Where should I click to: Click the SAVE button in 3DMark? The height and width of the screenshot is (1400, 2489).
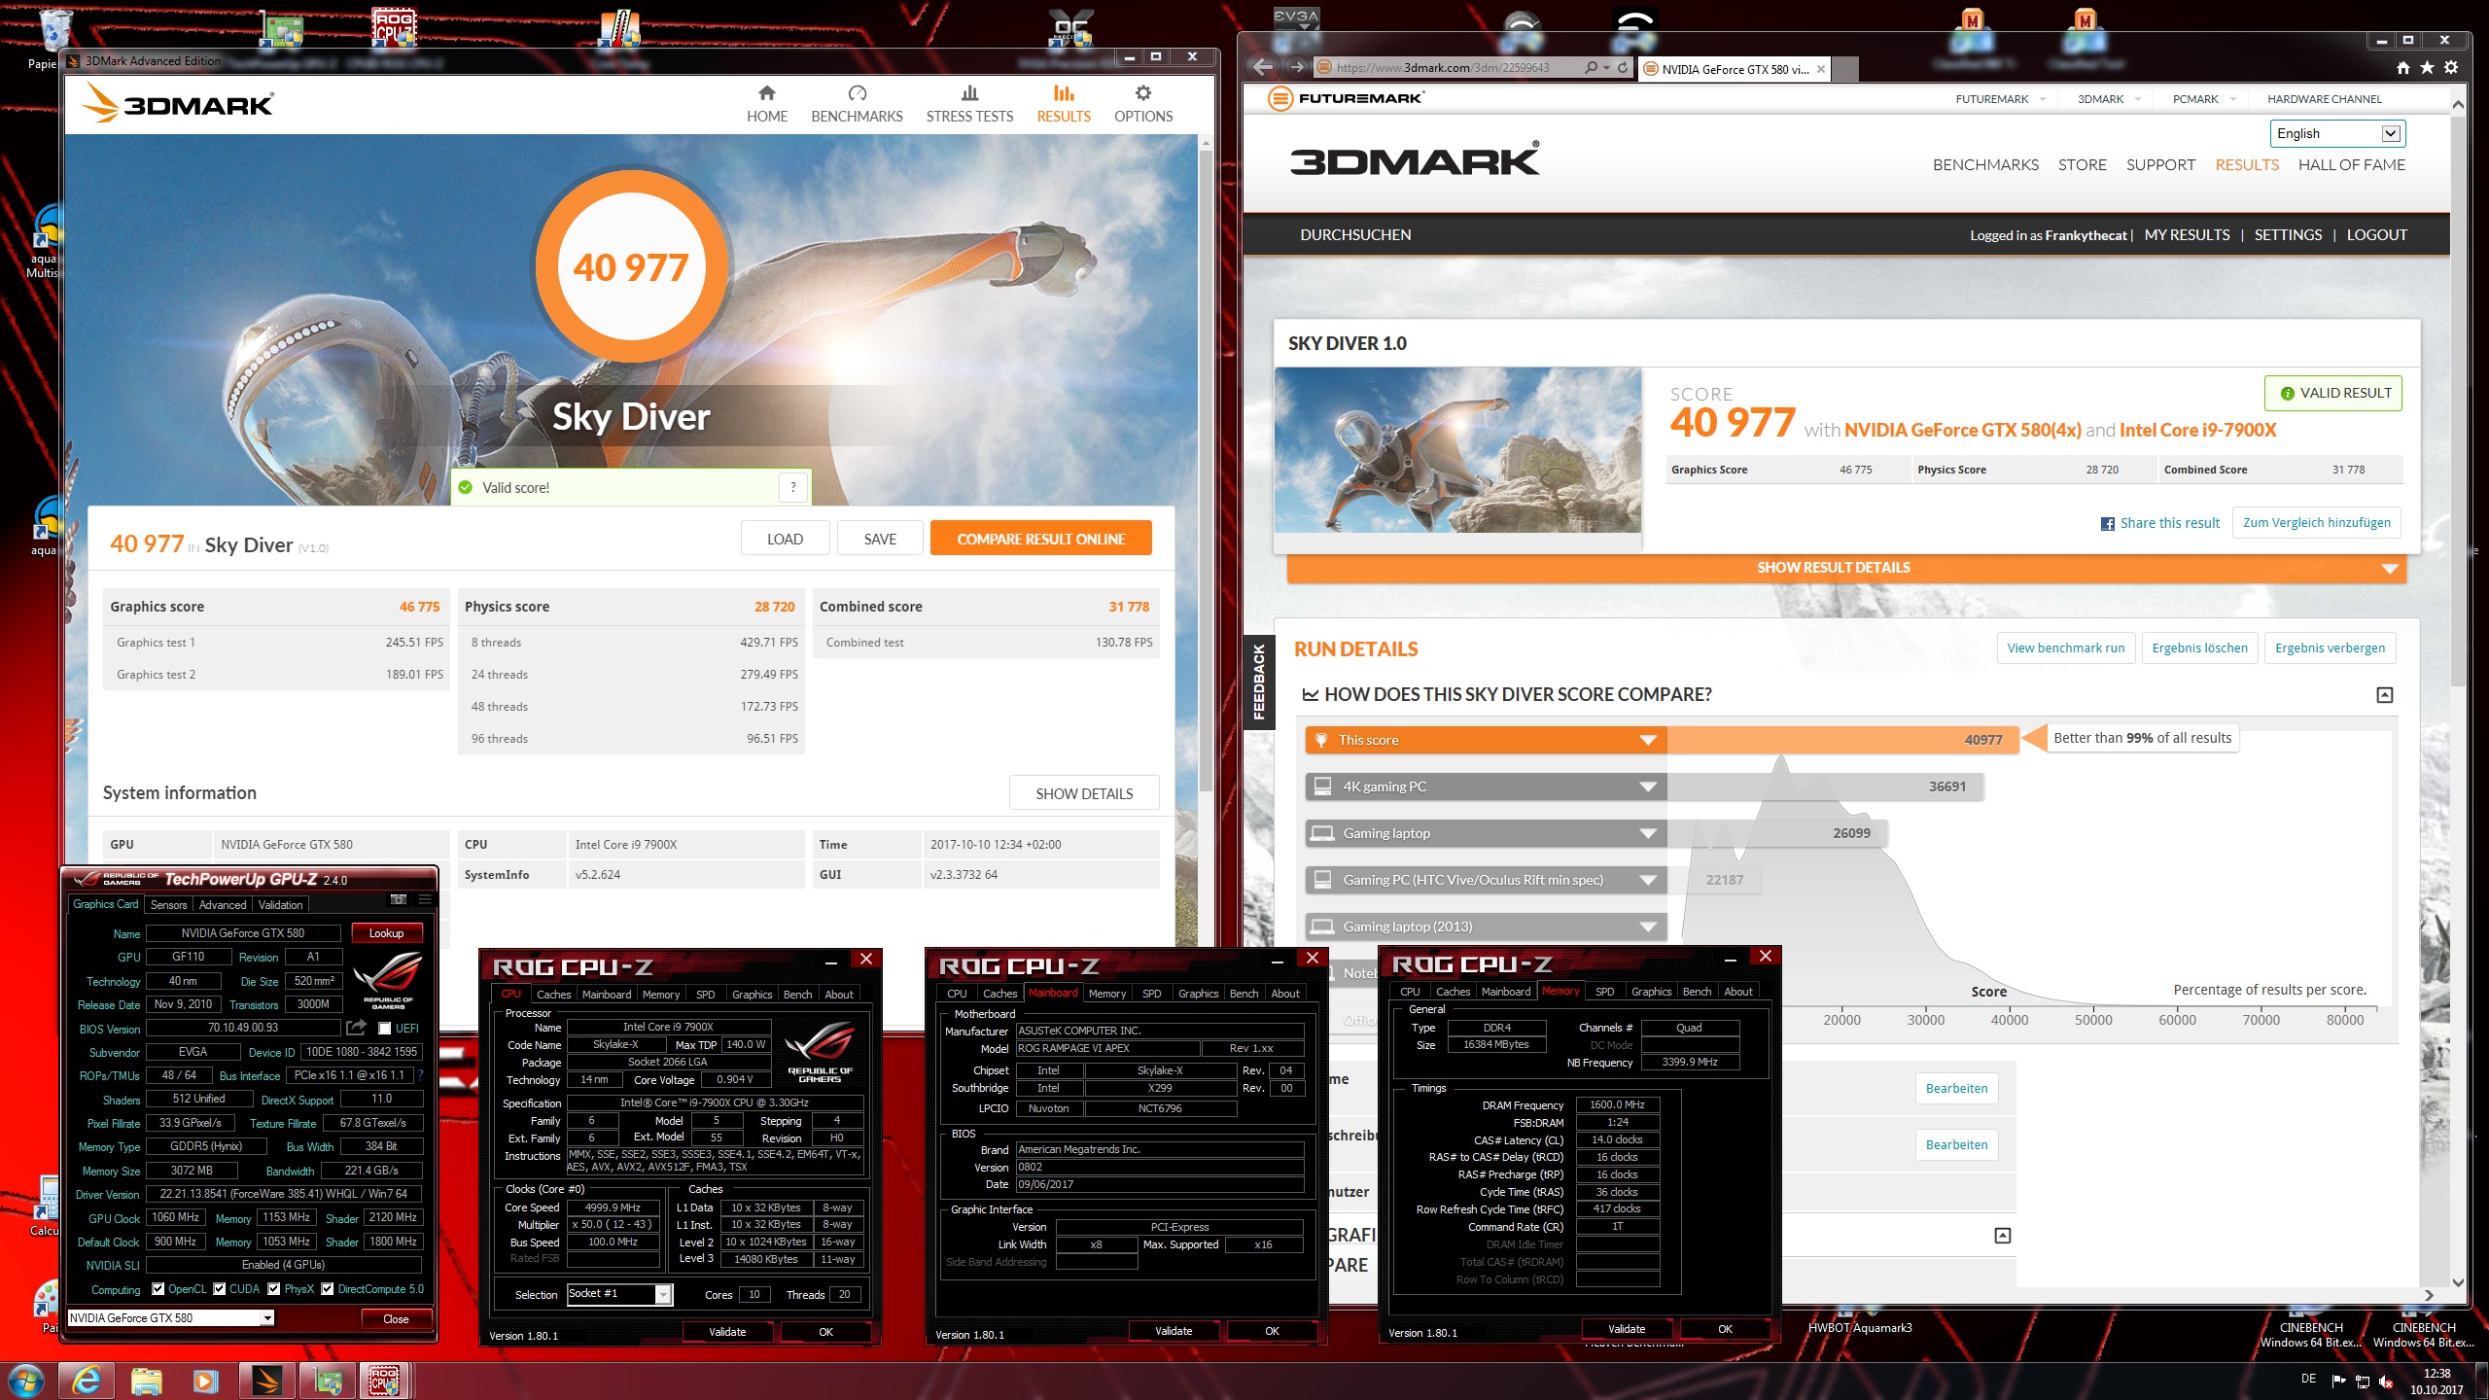click(x=880, y=539)
